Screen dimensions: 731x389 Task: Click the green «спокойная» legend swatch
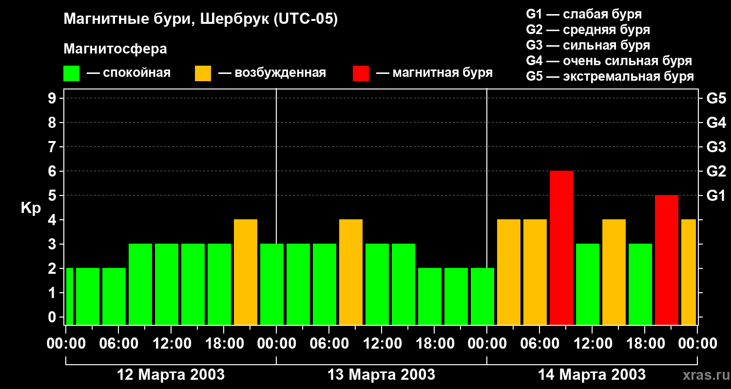pyautogui.click(x=71, y=73)
